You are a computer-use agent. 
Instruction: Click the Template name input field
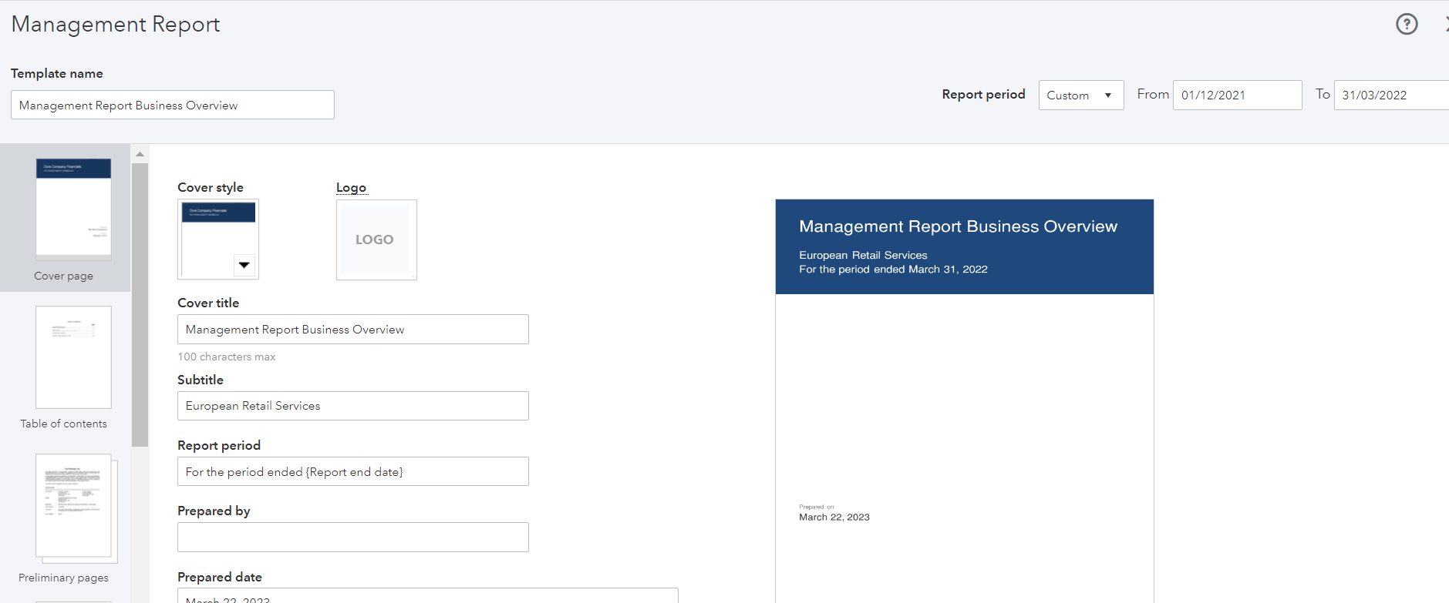click(x=172, y=106)
